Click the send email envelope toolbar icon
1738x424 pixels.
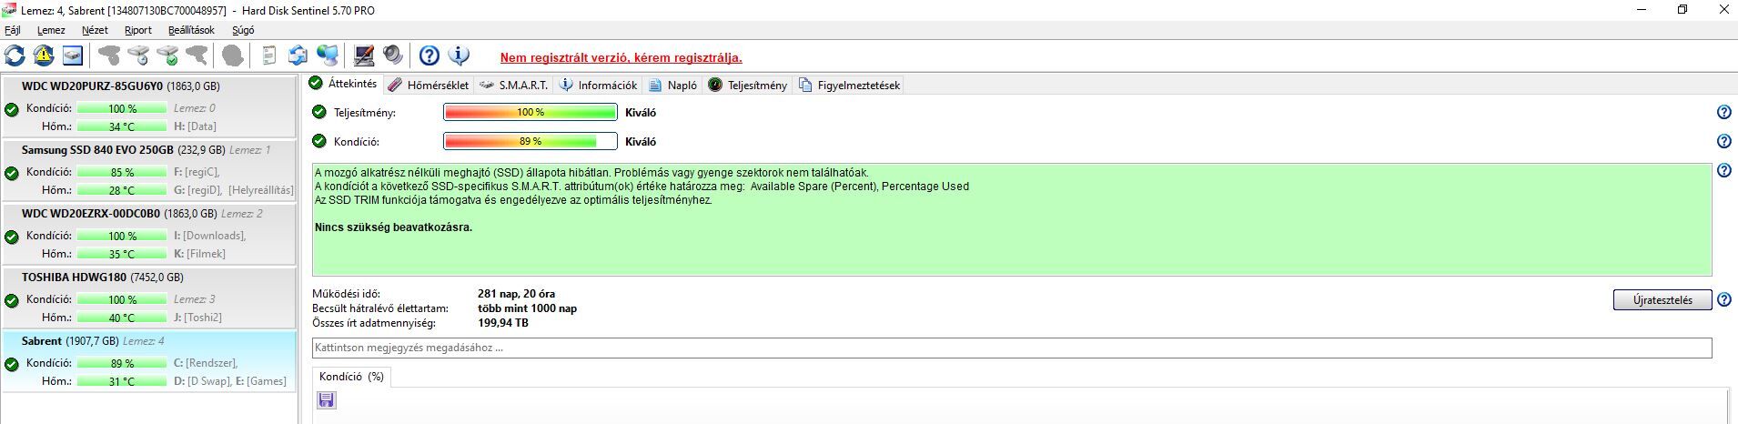pyautogui.click(x=298, y=56)
